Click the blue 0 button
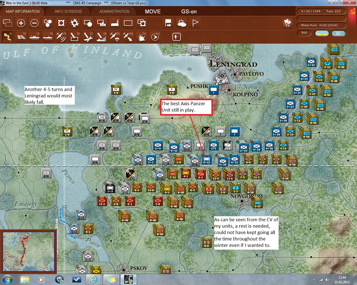357x285 pixels. click(x=339, y=33)
